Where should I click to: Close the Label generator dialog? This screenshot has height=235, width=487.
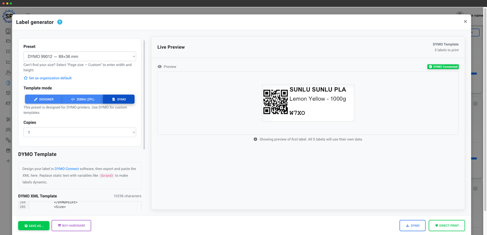tap(465, 22)
